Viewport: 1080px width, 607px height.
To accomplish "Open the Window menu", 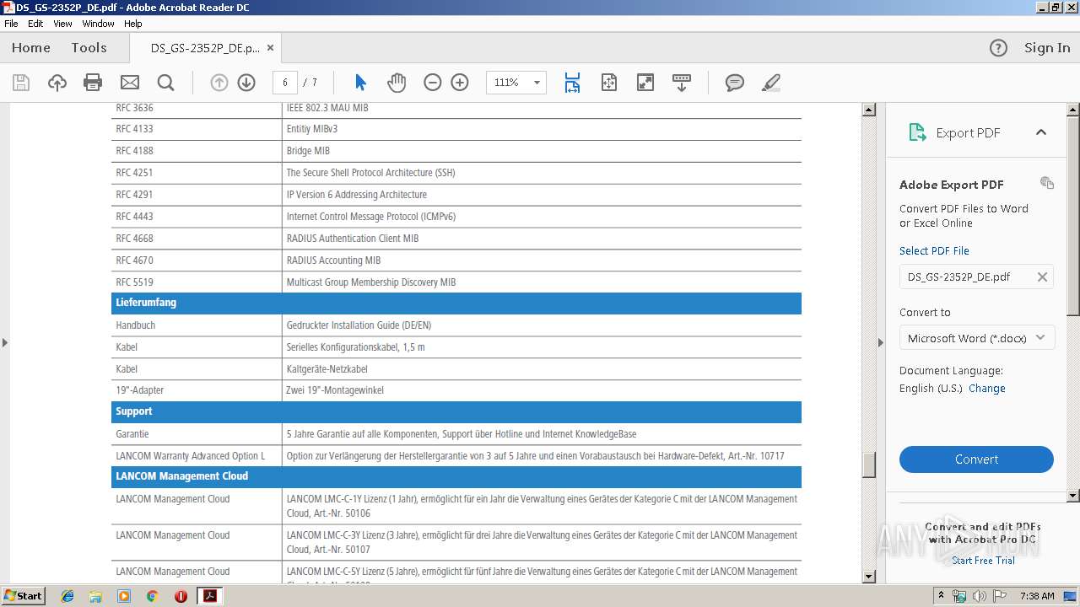I will (x=98, y=24).
